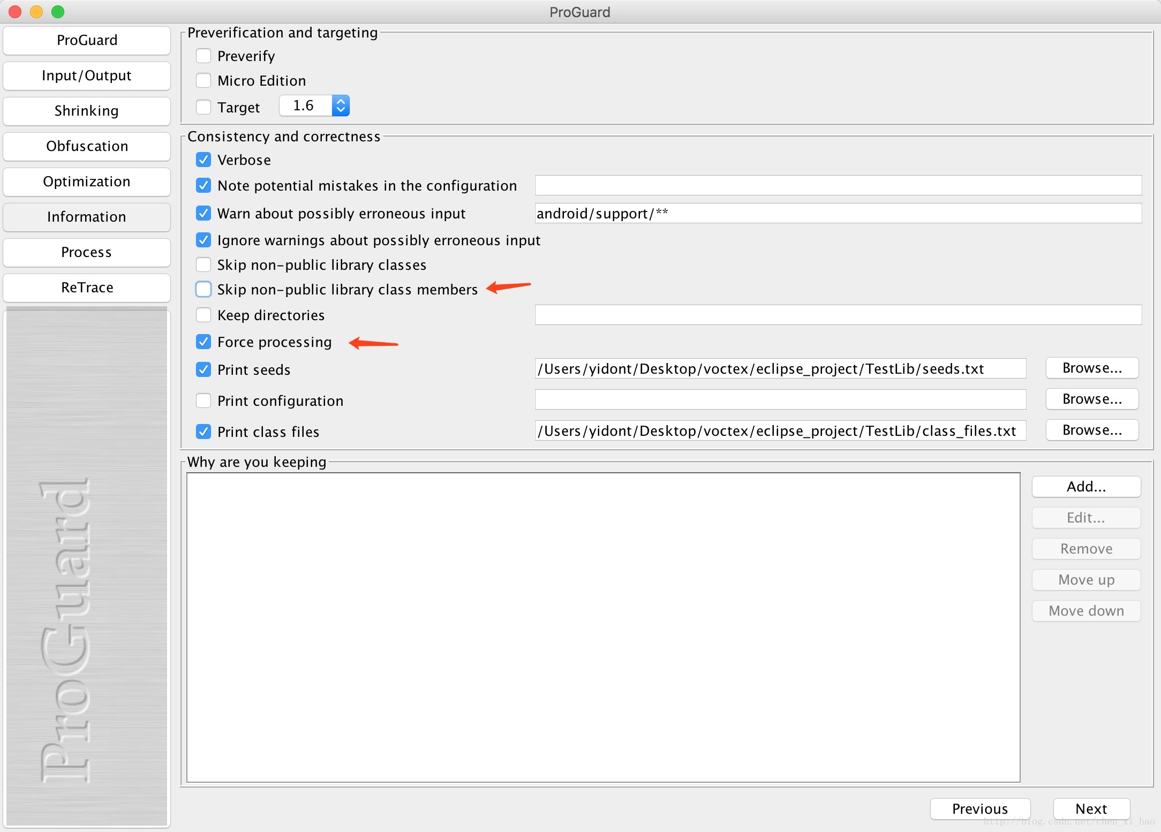The height and width of the screenshot is (832, 1161).
Task: Open the Obfuscation tab
Action: 87,146
